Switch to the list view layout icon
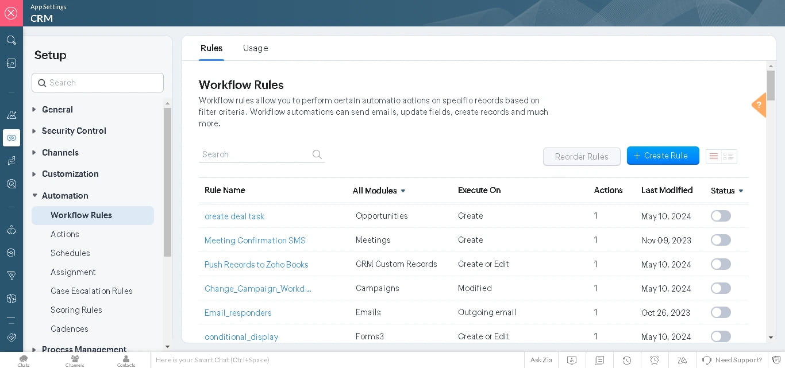 [714, 156]
